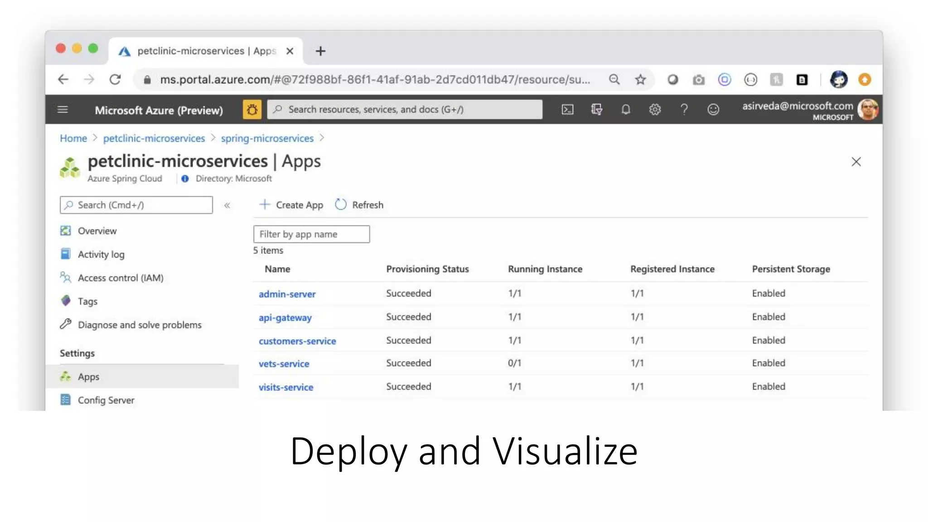Viewport: 928px width, 522px height.
Task: Open the help question mark icon
Action: pos(684,110)
